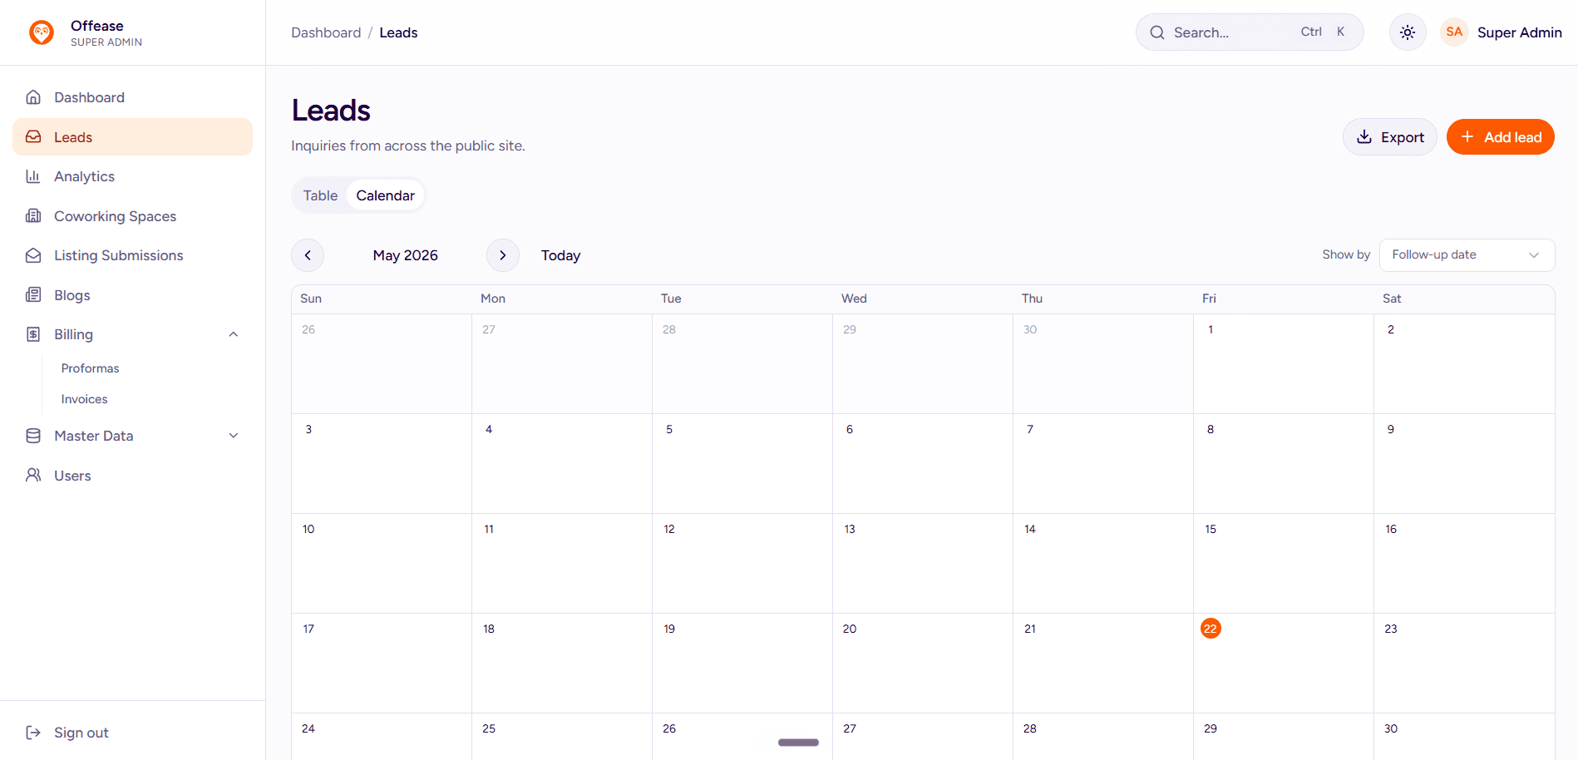
Task: Click the Billing receipt icon
Action: coord(33,334)
